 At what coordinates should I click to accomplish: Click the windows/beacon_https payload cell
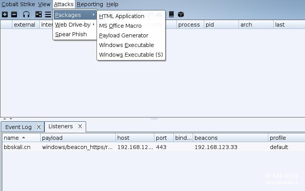(x=78, y=147)
